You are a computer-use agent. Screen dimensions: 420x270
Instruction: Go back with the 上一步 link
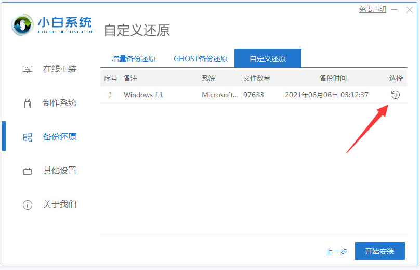336,251
